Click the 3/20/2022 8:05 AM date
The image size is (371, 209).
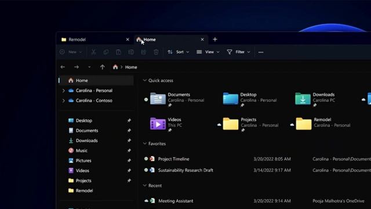coord(272,159)
